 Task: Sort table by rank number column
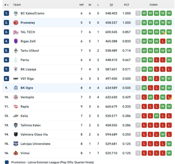tap(6, 5)
